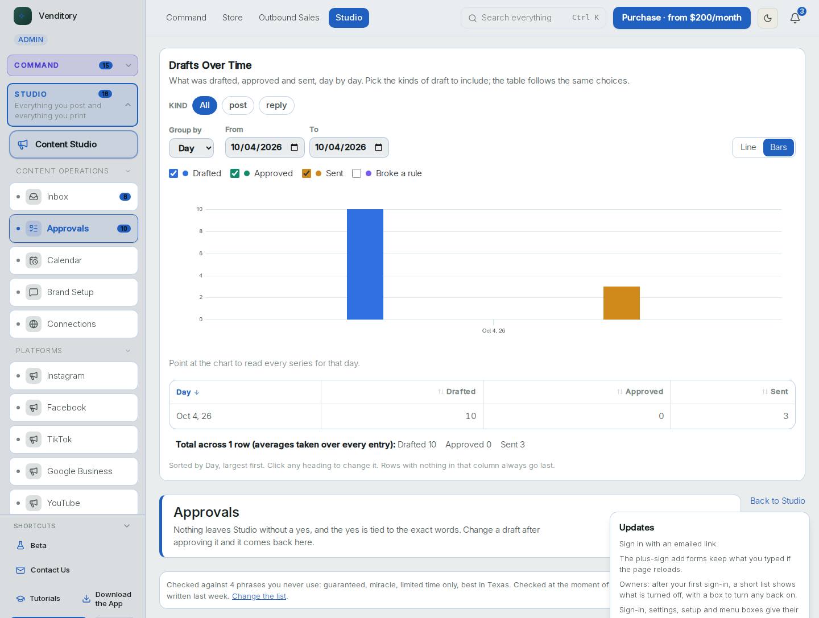The image size is (819, 618).
Task: Expand the COMMAND sidebar section
Action: [72, 65]
